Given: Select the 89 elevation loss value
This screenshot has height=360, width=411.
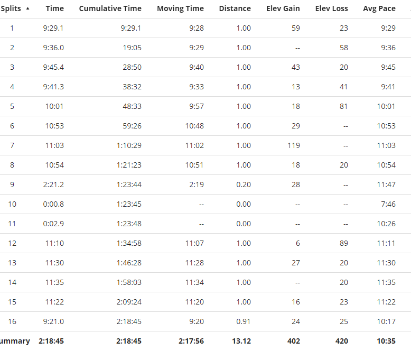Looking at the screenshot, I should [343, 243].
